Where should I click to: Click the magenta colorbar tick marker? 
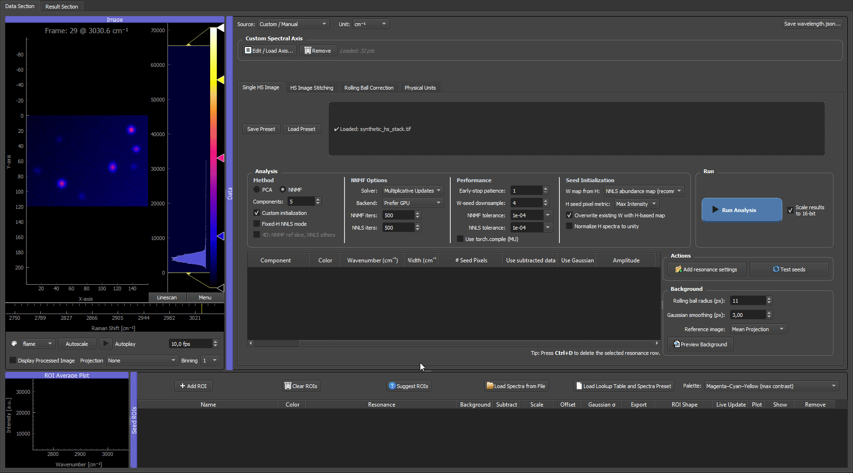pyautogui.click(x=220, y=158)
